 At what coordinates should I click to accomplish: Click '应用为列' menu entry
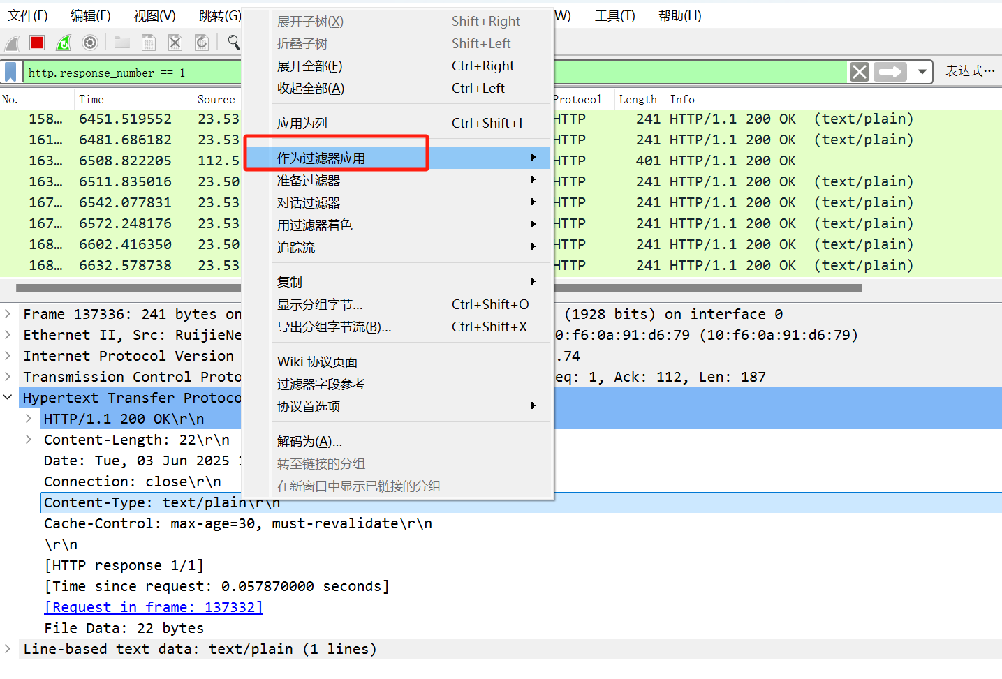point(302,124)
